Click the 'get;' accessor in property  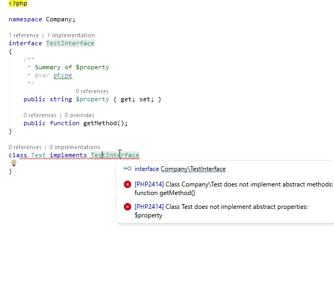coord(128,99)
